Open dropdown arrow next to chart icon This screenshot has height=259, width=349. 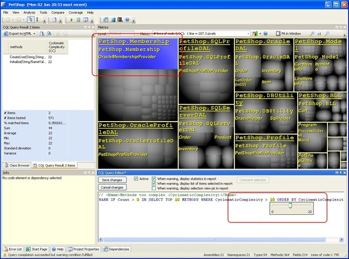[260, 34]
